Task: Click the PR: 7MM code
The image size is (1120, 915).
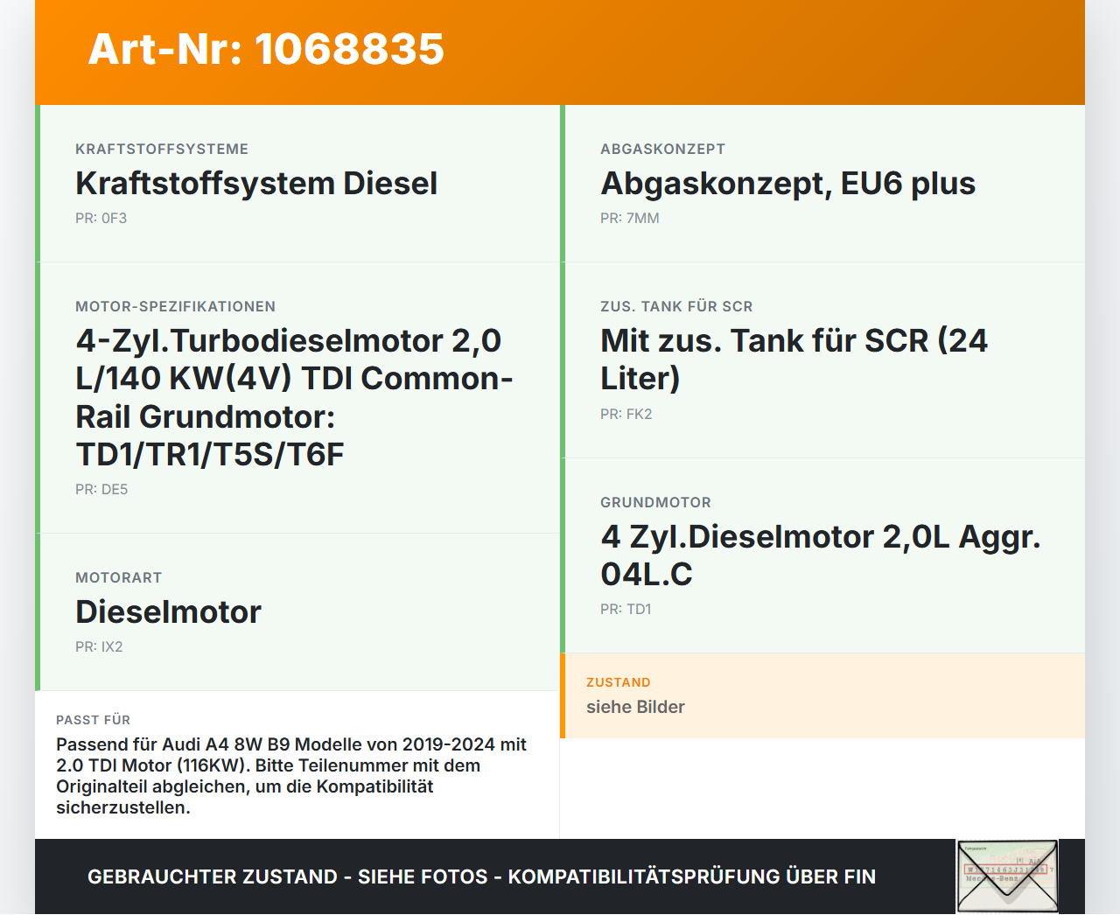Action: point(630,219)
